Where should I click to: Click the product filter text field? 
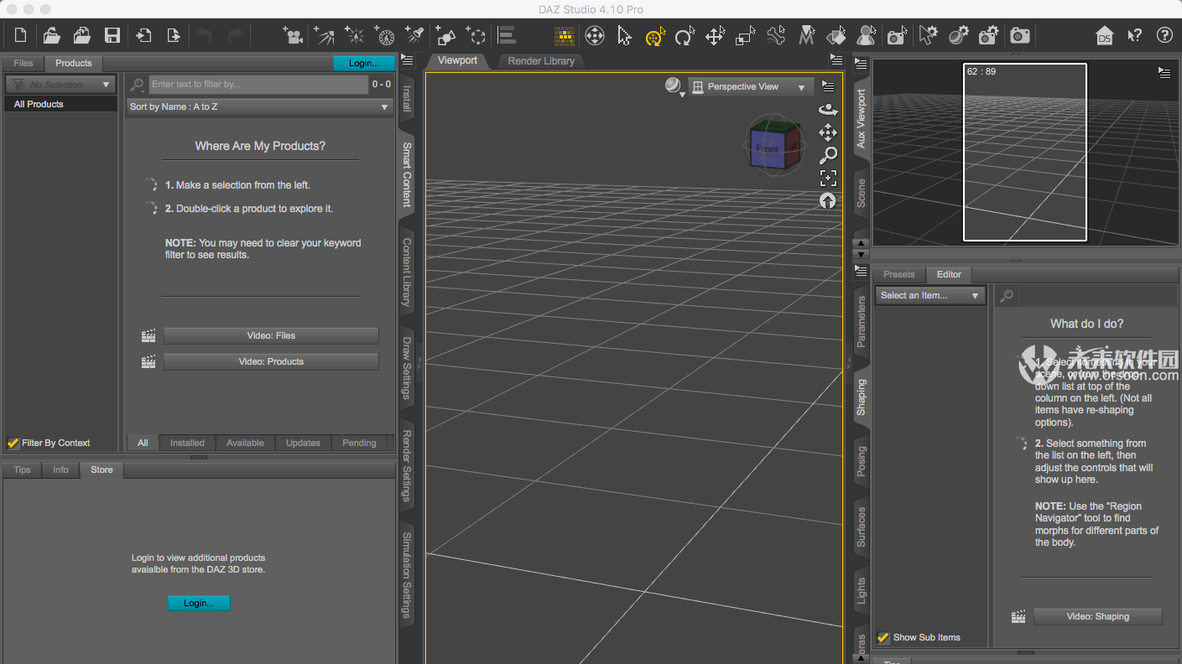[x=258, y=84]
